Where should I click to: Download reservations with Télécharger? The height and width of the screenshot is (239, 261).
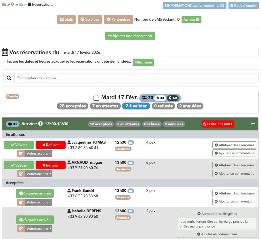(143, 62)
